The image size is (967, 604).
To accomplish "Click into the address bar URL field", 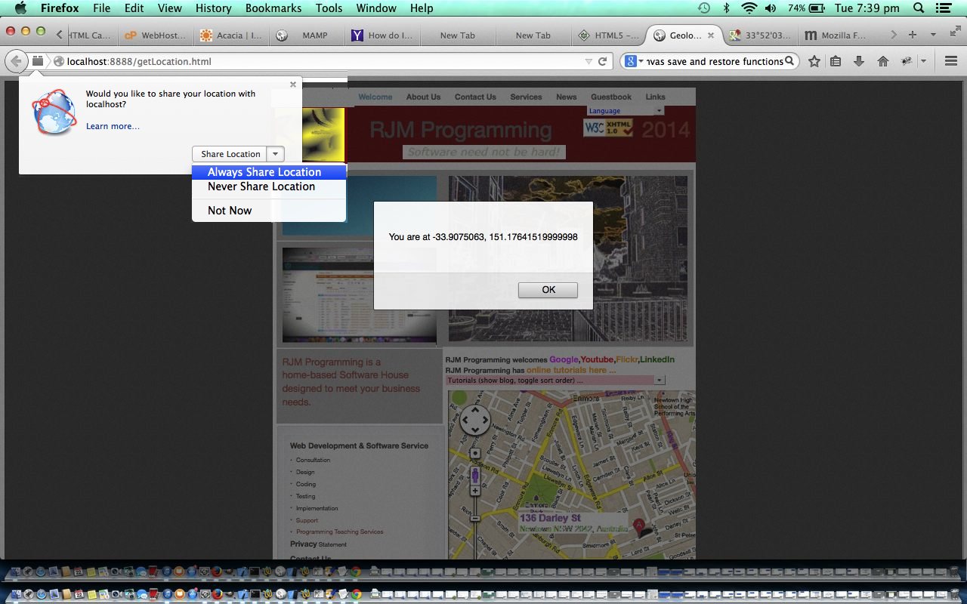I will (x=325, y=61).
